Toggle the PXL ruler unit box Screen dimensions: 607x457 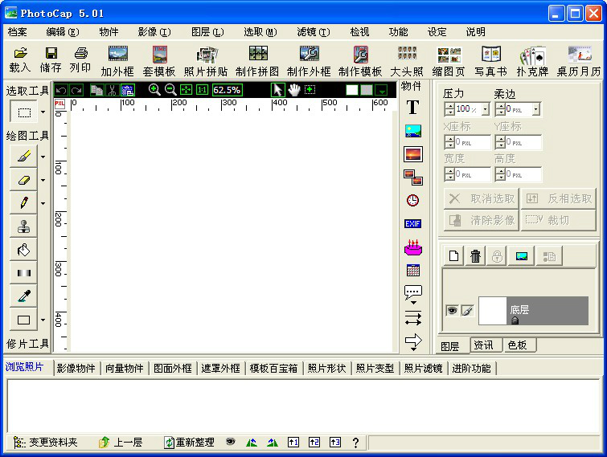click(x=59, y=104)
